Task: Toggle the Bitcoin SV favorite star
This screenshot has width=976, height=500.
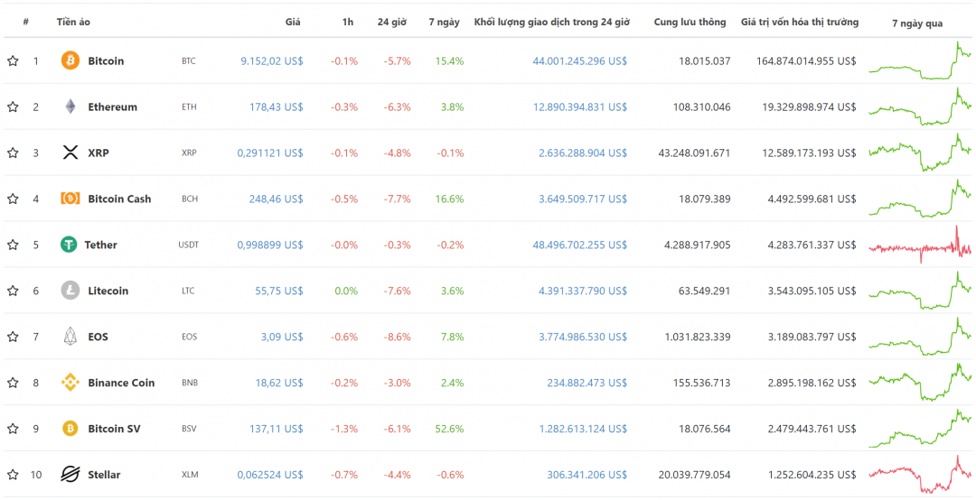Action: tap(13, 429)
